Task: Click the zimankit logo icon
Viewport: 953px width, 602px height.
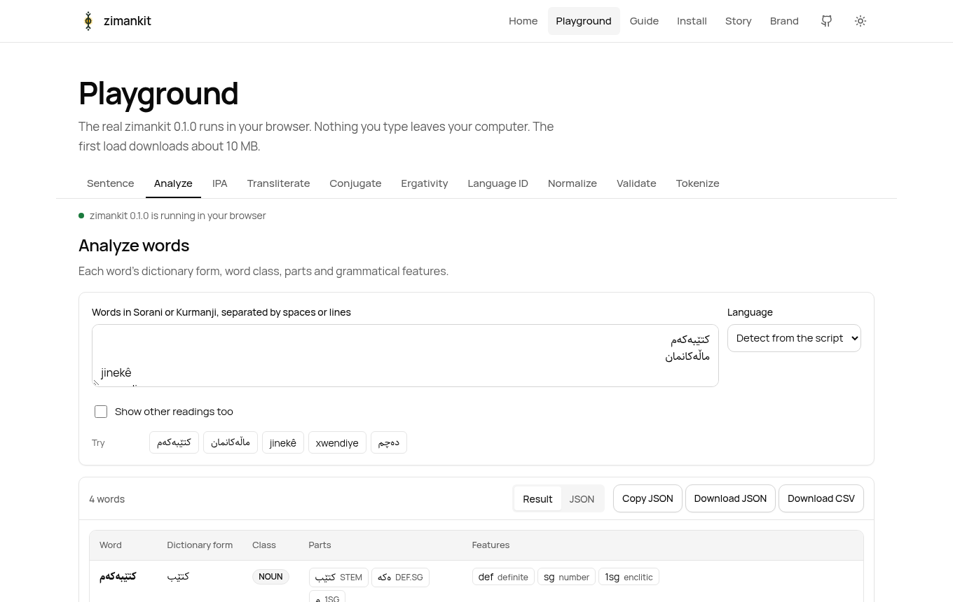Action: tap(88, 21)
